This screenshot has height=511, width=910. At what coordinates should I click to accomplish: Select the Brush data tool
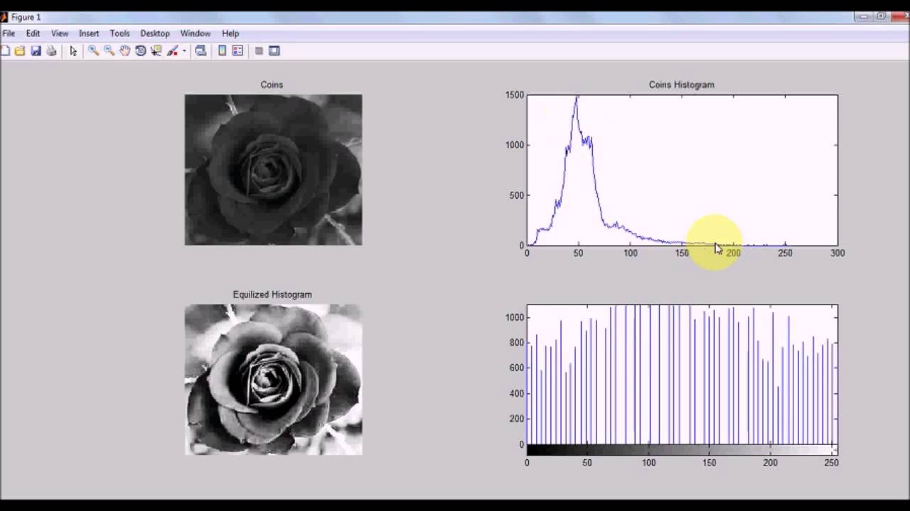pos(172,51)
